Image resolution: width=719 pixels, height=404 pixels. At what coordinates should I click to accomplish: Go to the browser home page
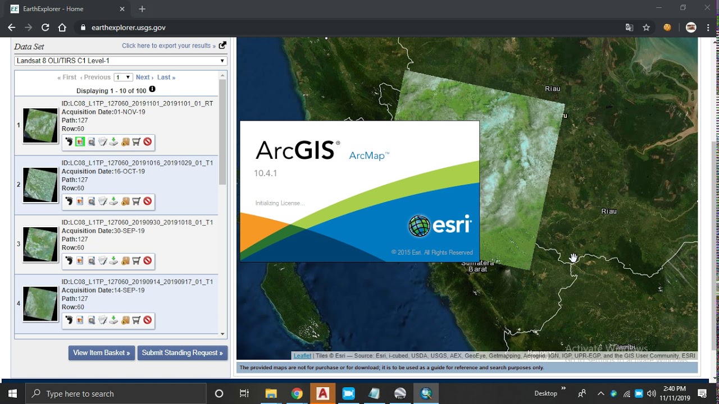[62, 27]
